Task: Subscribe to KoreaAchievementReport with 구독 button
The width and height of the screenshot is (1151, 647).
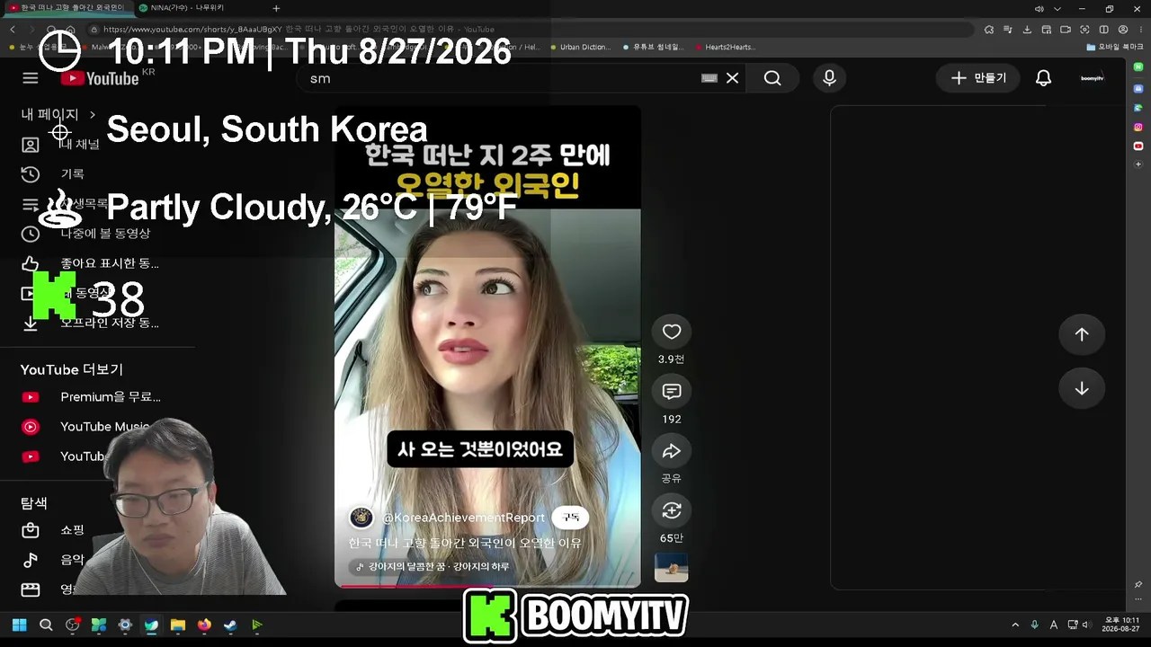Action: point(570,518)
